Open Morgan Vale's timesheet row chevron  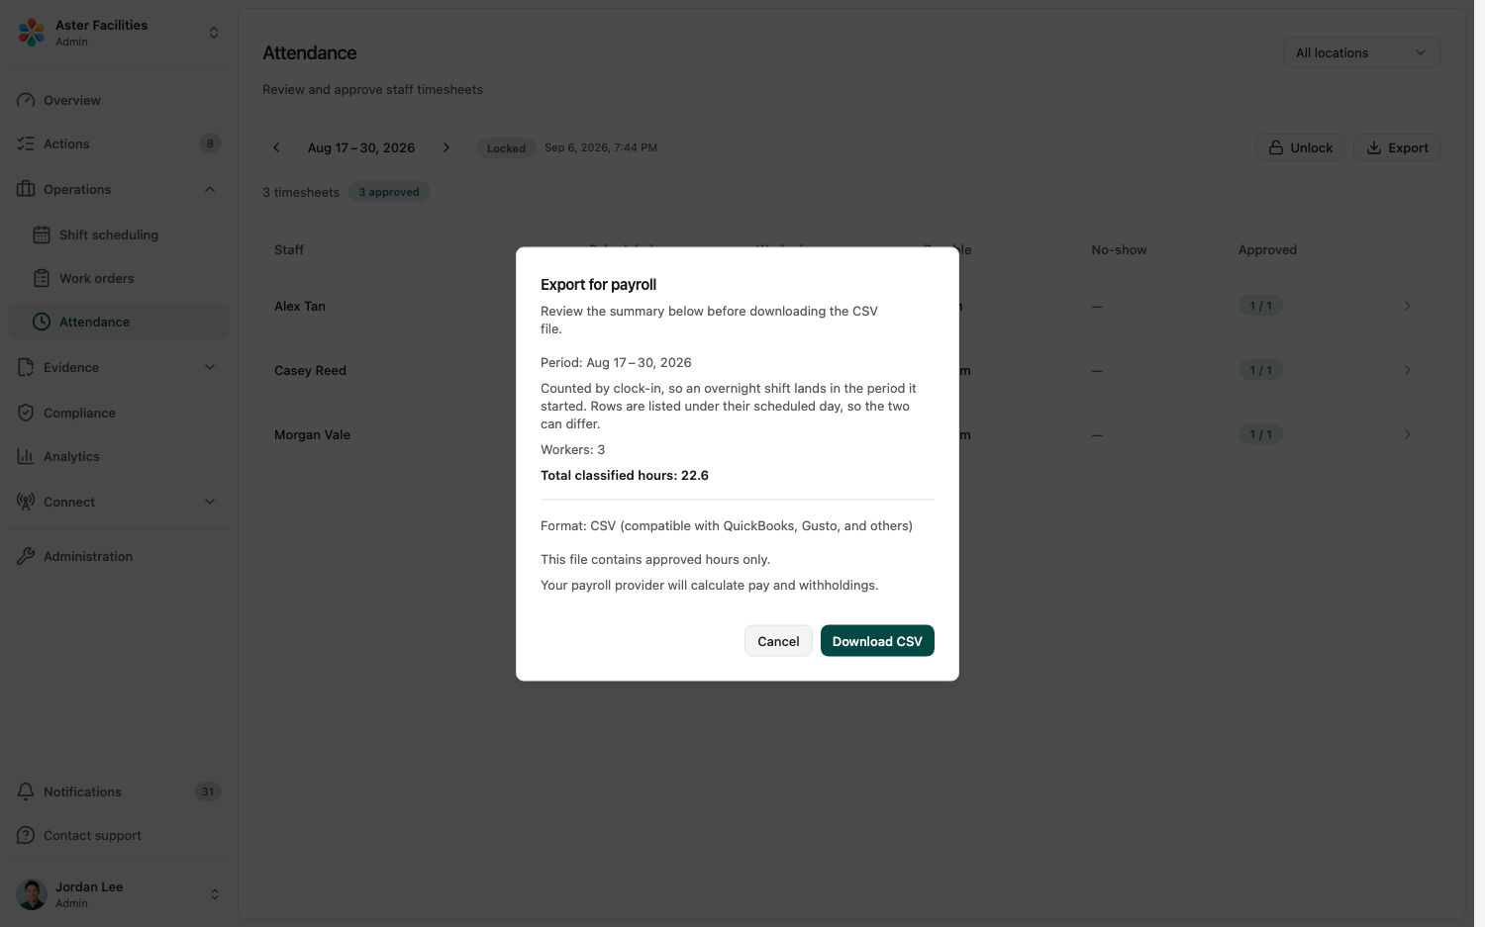click(x=1407, y=434)
